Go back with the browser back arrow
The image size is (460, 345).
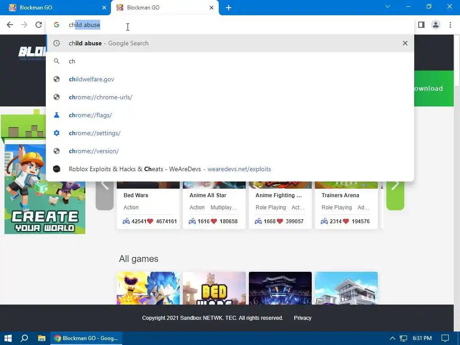(10, 25)
